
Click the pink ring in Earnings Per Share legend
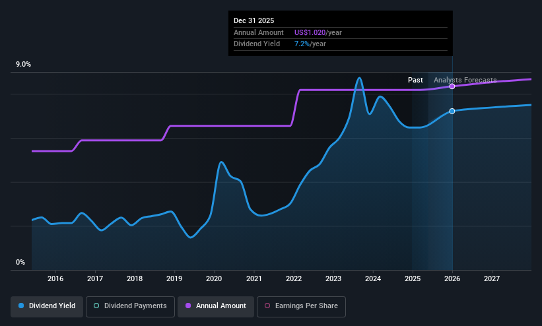tap(267, 306)
